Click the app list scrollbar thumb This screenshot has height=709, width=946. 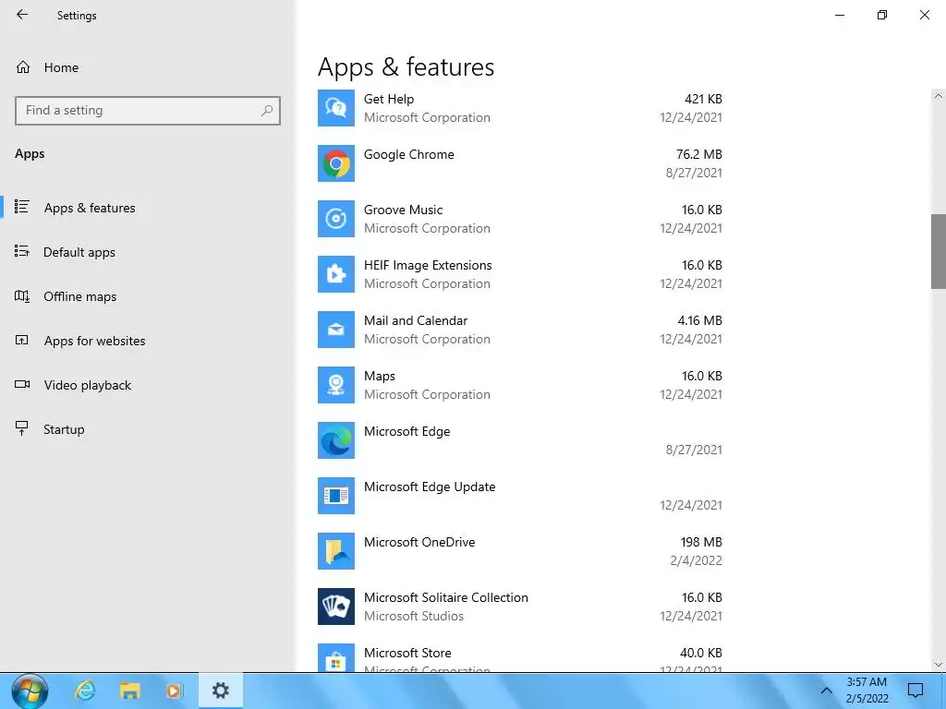[x=939, y=251]
